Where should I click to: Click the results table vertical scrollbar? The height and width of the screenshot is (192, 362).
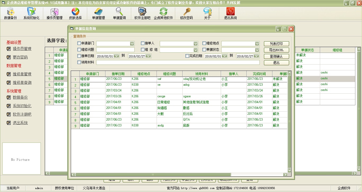coord(289,122)
